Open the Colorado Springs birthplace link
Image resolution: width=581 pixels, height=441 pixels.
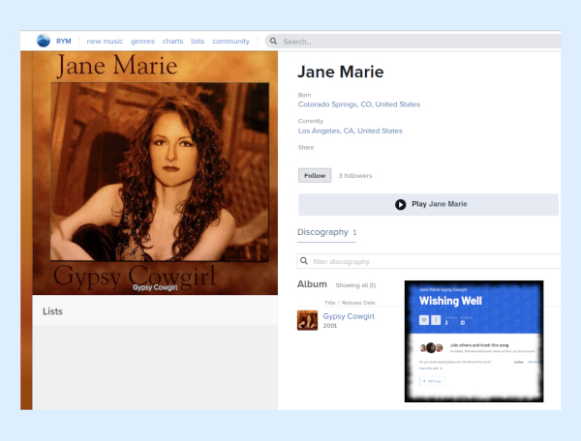(359, 104)
